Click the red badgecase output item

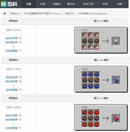pyautogui.click(x=116, y=119)
